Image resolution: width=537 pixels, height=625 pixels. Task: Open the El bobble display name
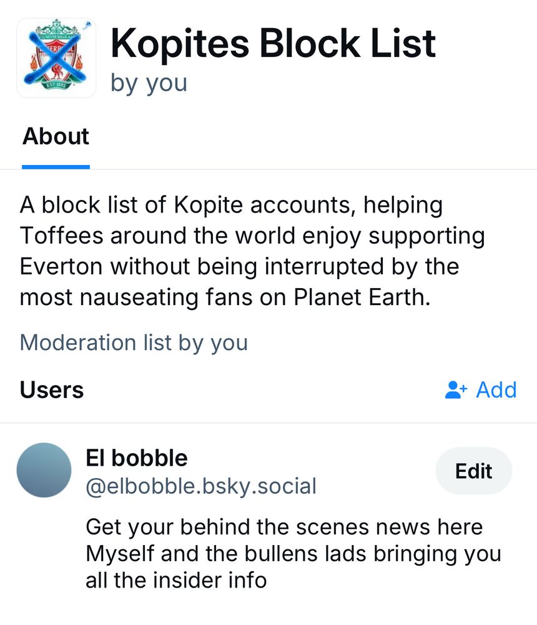click(x=137, y=458)
